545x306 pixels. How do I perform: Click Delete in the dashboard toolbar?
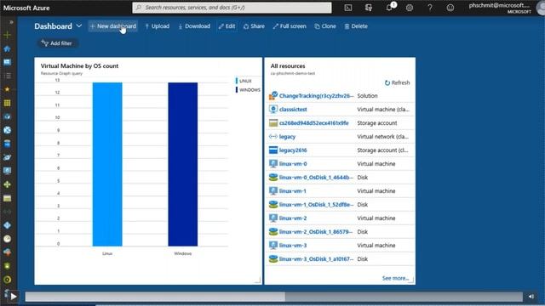(x=356, y=26)
